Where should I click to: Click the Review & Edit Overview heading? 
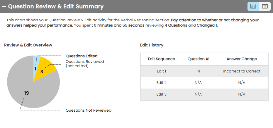[x=28, y=45]
